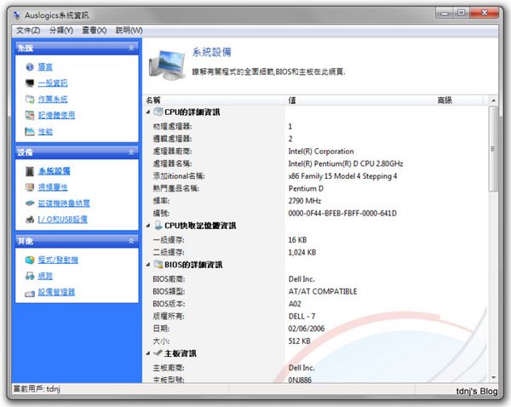Open the 文件(Z) menu
Screen dimensions: 511x407
pos(28,31)
